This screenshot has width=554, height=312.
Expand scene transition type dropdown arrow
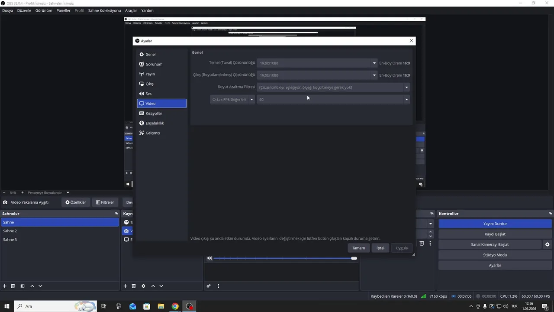[x=431, y=224]
